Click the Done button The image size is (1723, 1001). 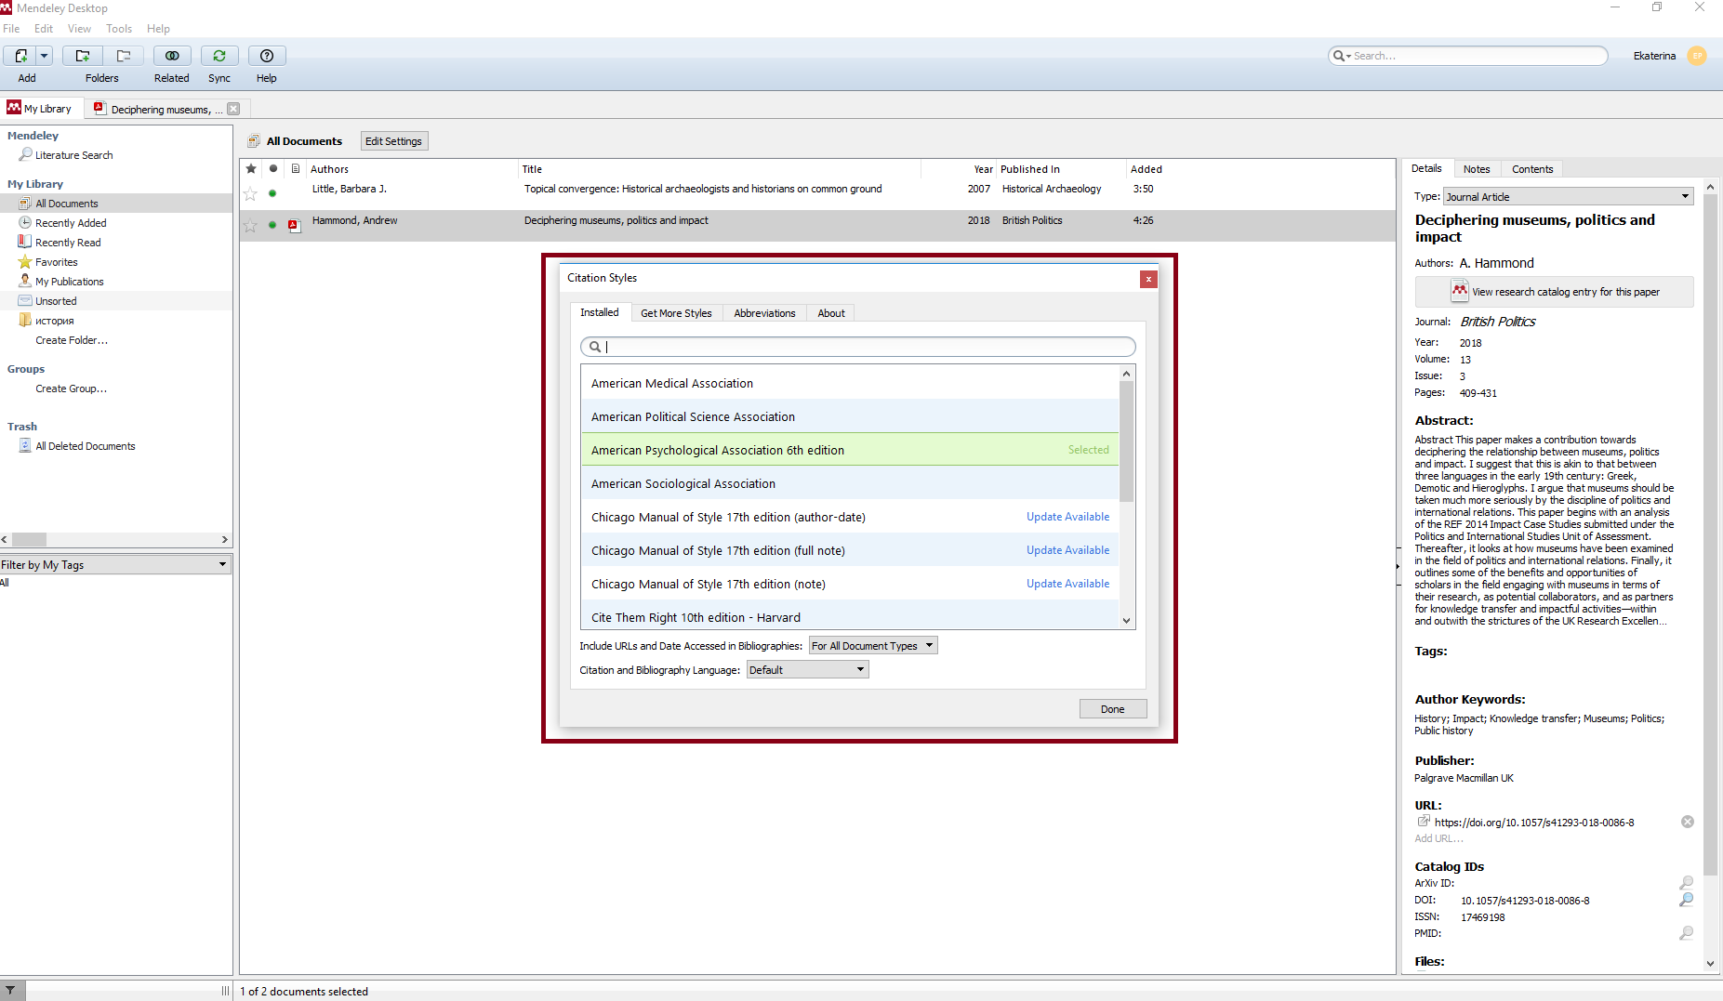coord(1113,709)
